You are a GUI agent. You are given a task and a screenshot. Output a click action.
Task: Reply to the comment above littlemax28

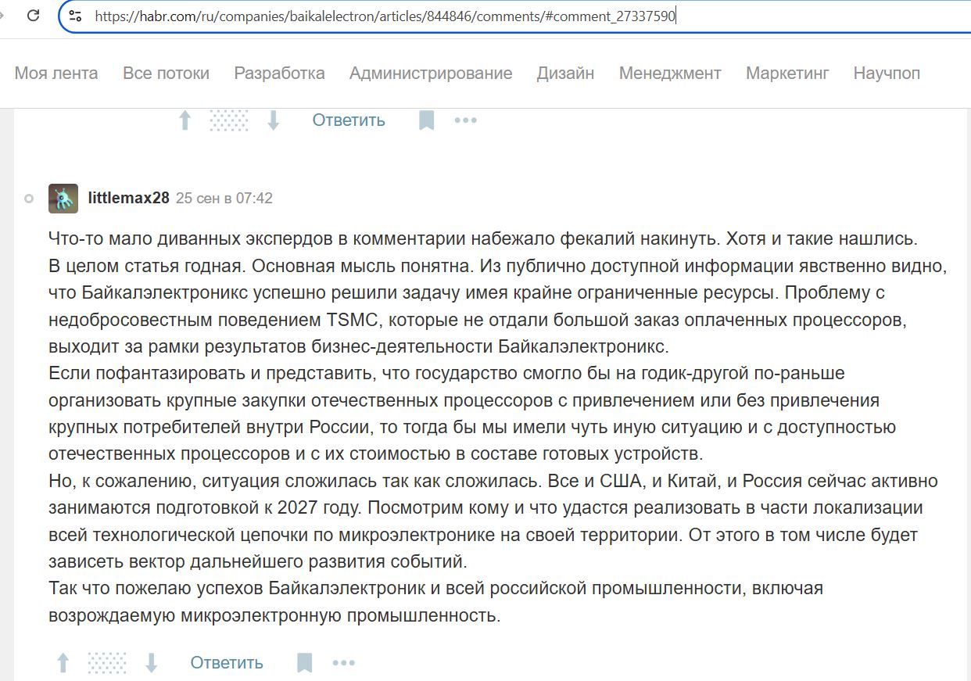349,120
